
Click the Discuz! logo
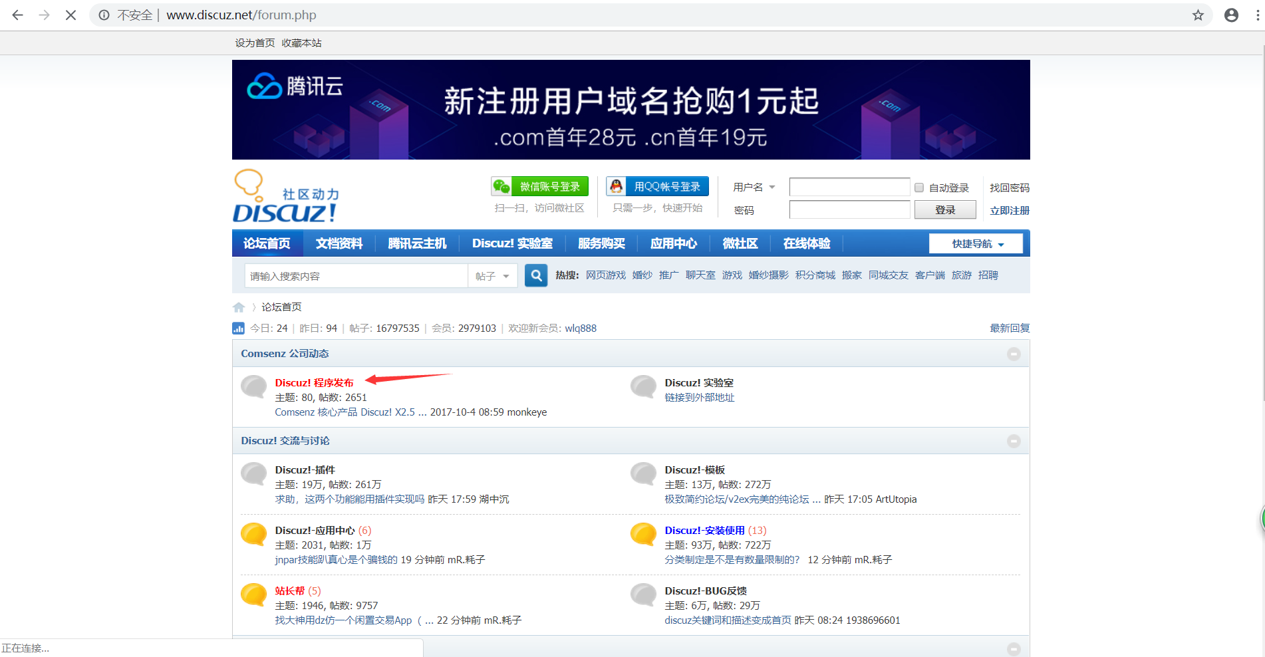point(286,196)
